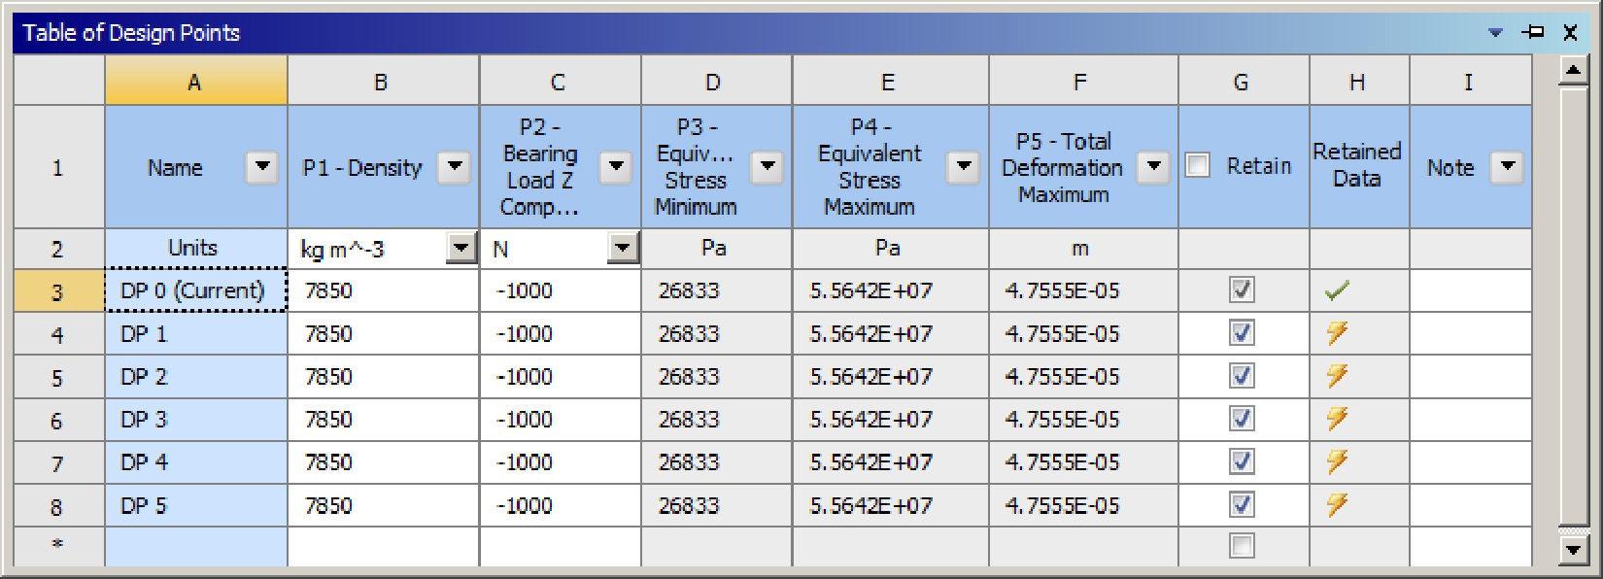This screenshot has height=579, width=1603.
Task: Open the Name column filter dropdown
Action: pyautogui.click(x=261, y=167)
